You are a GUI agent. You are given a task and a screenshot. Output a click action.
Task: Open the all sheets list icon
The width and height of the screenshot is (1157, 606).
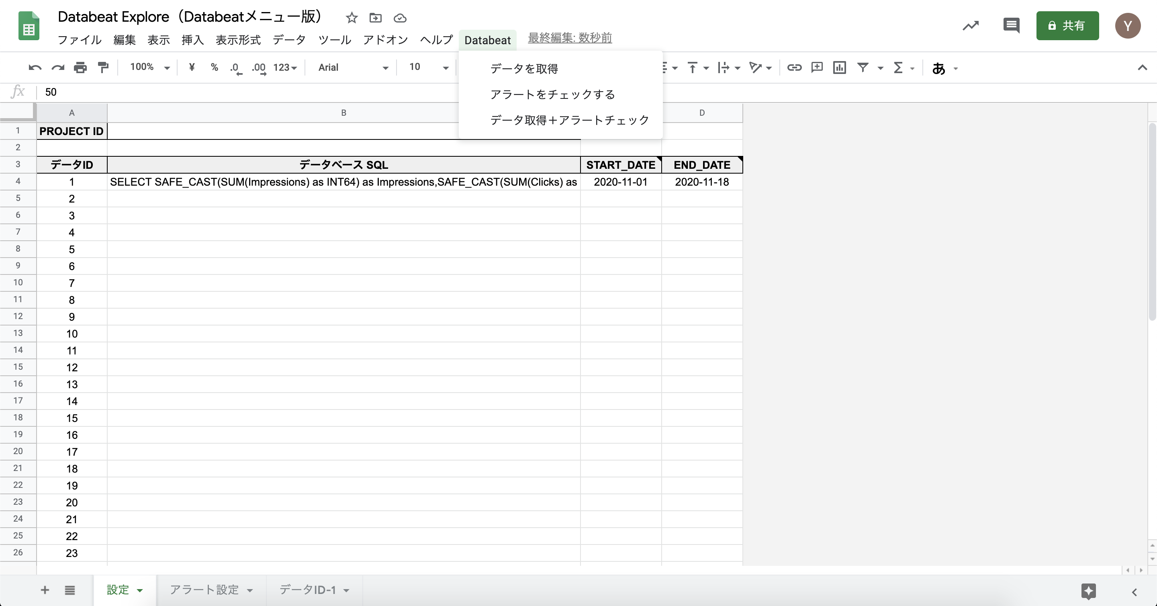pyautogui.click(x=70, y=590)
